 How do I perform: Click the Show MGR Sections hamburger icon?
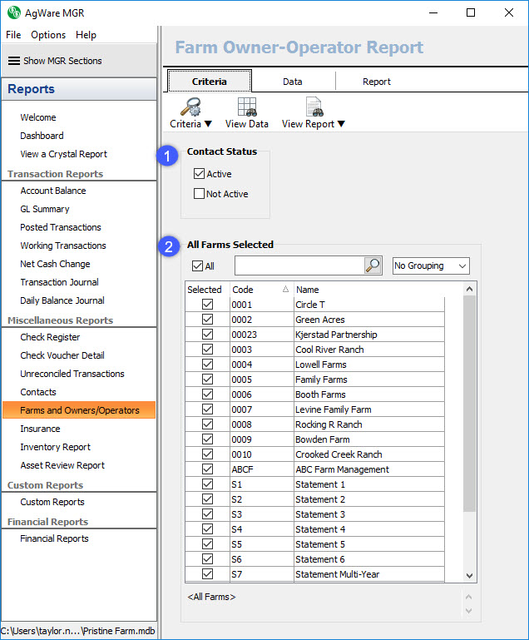pos(14,61)
